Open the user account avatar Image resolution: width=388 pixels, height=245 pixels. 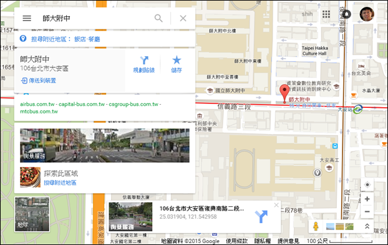coord(367,14)
